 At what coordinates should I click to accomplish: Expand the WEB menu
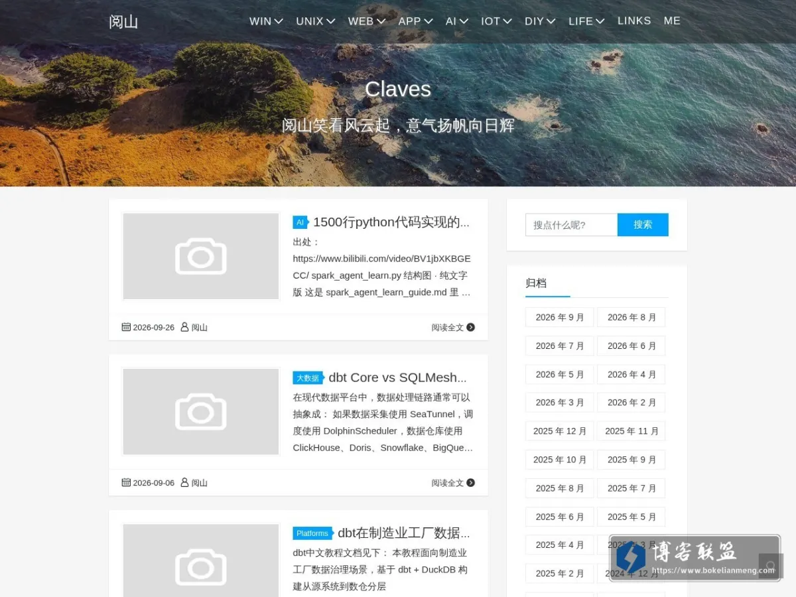tap(367, 21)
